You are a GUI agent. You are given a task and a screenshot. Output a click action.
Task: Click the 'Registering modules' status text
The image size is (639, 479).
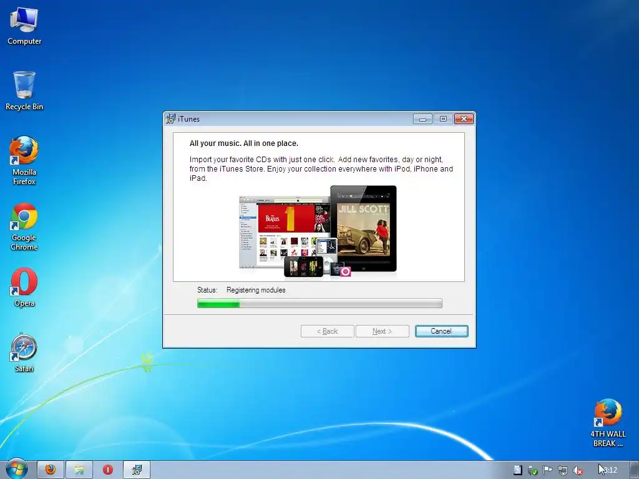coord(256,290)
